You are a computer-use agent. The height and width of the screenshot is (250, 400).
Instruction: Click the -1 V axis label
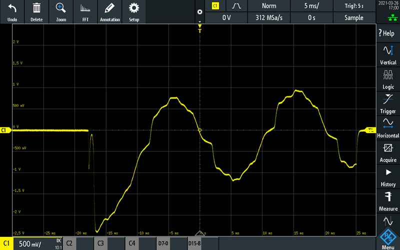click(x=17, y=169)
